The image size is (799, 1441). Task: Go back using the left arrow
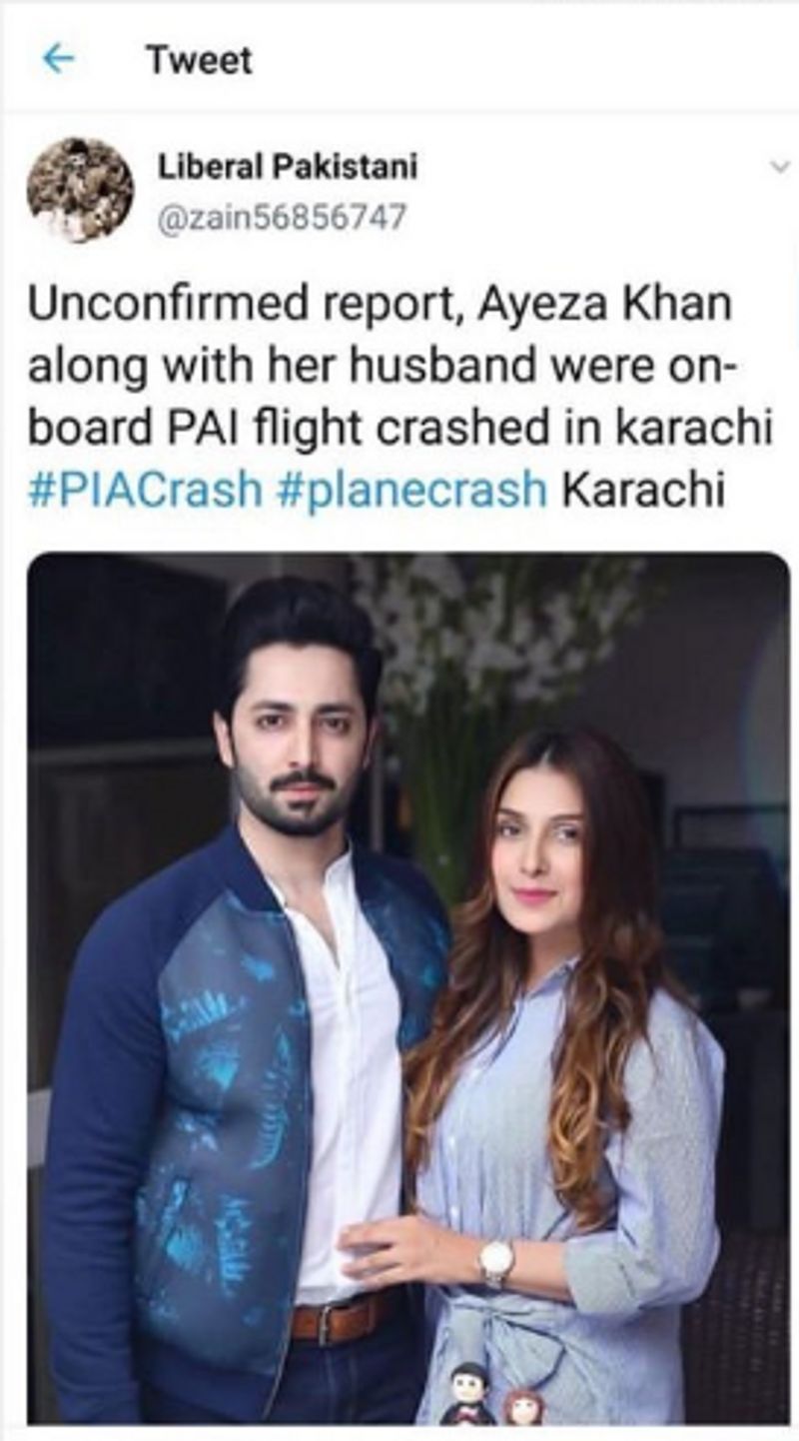click(x=58, y=60)
